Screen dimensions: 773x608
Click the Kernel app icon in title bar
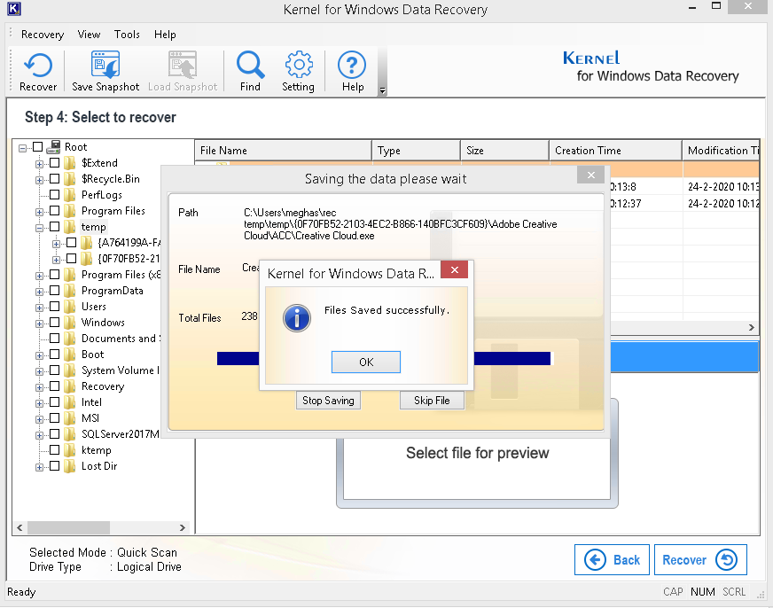(x=14, y=9)
